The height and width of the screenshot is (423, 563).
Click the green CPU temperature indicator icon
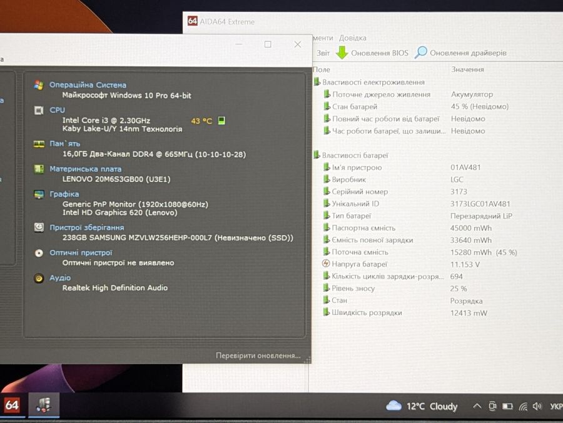(221, 121)
